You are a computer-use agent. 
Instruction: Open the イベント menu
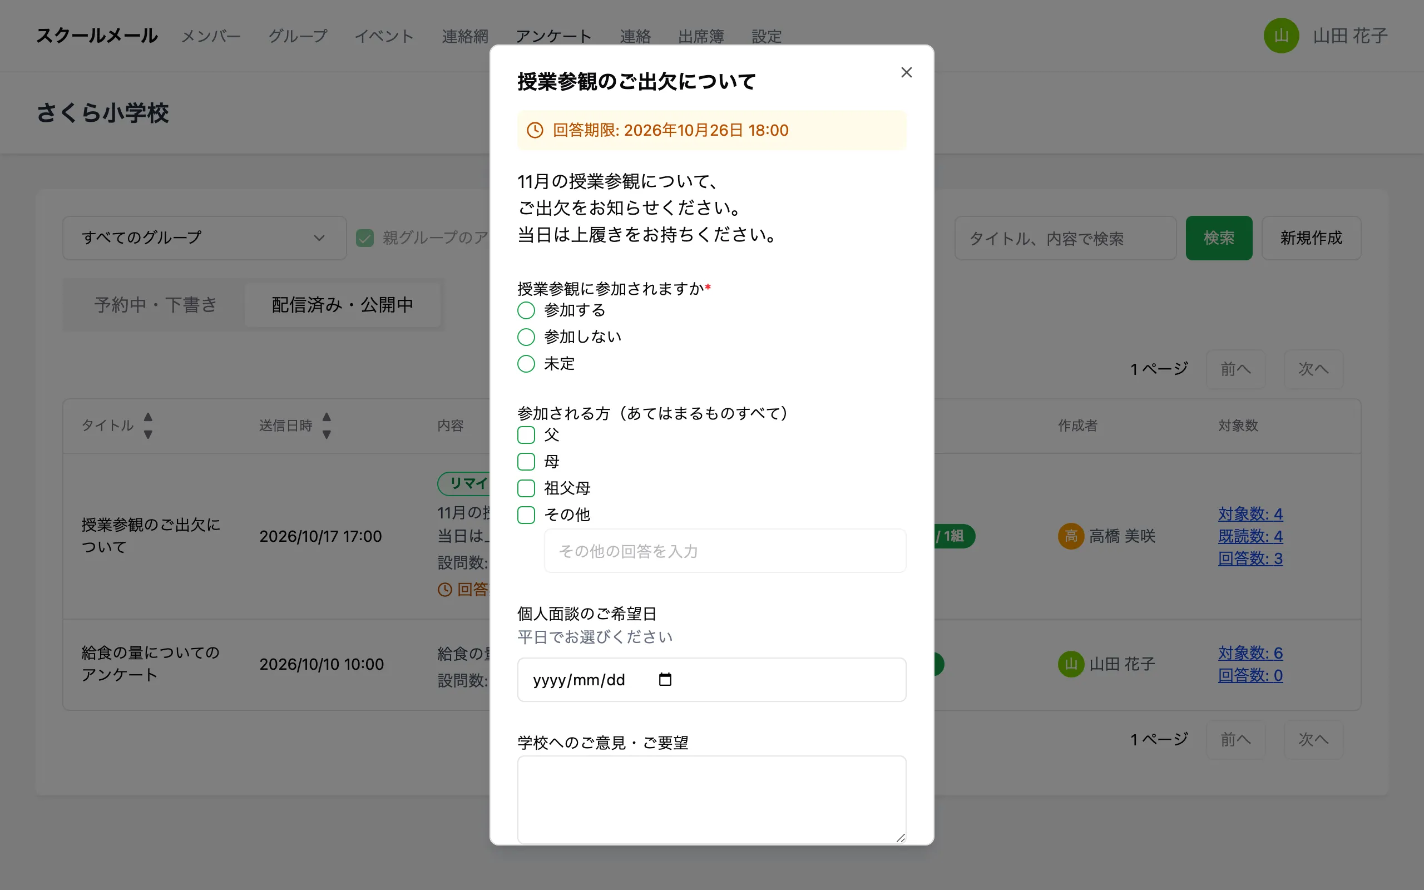[384, 37]
